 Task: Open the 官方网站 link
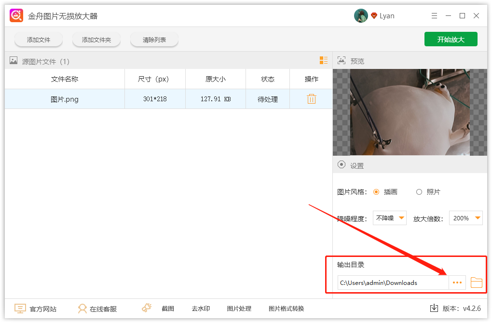pos(43,309)
